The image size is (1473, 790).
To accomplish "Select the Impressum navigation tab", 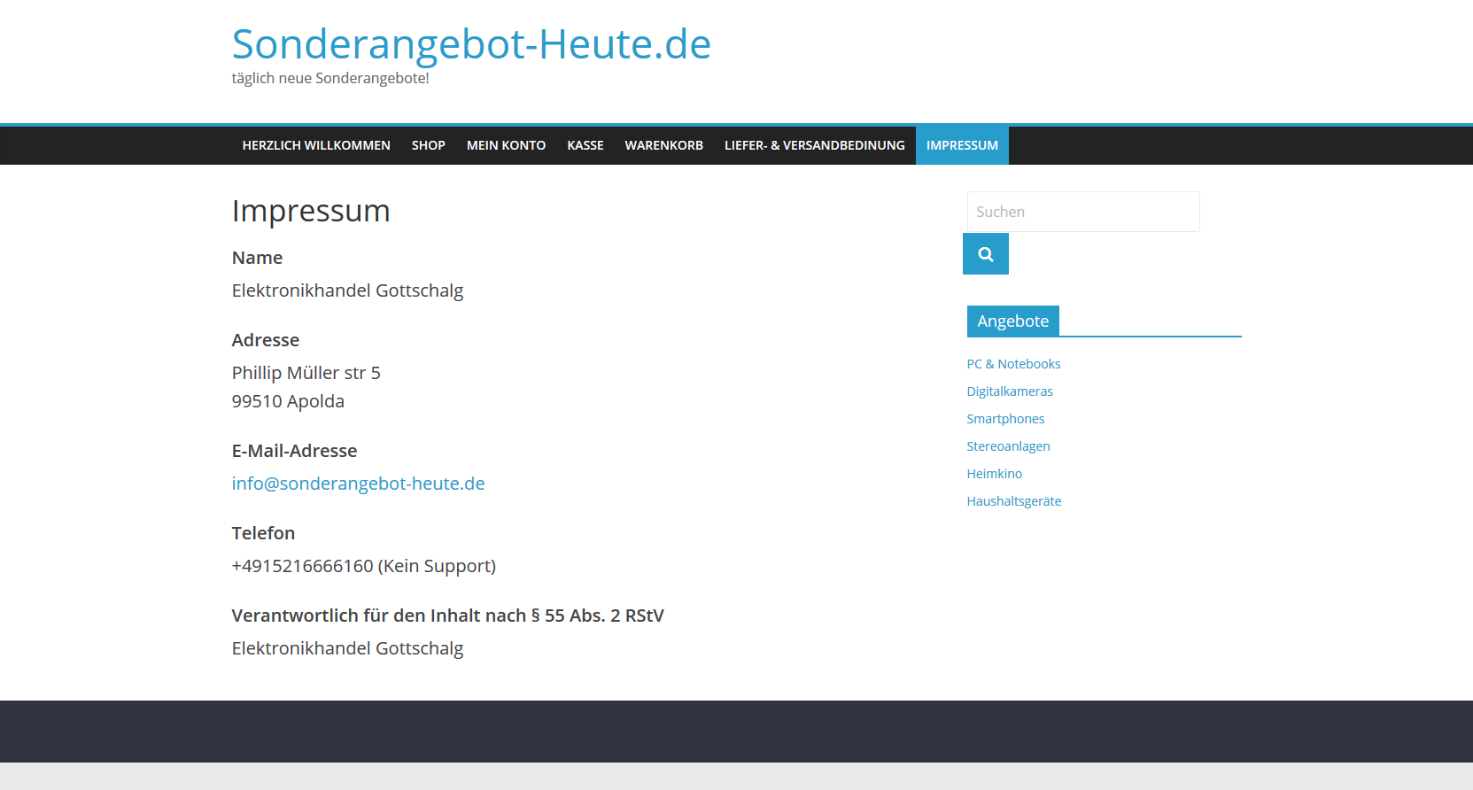I will (x=962, y=145).
